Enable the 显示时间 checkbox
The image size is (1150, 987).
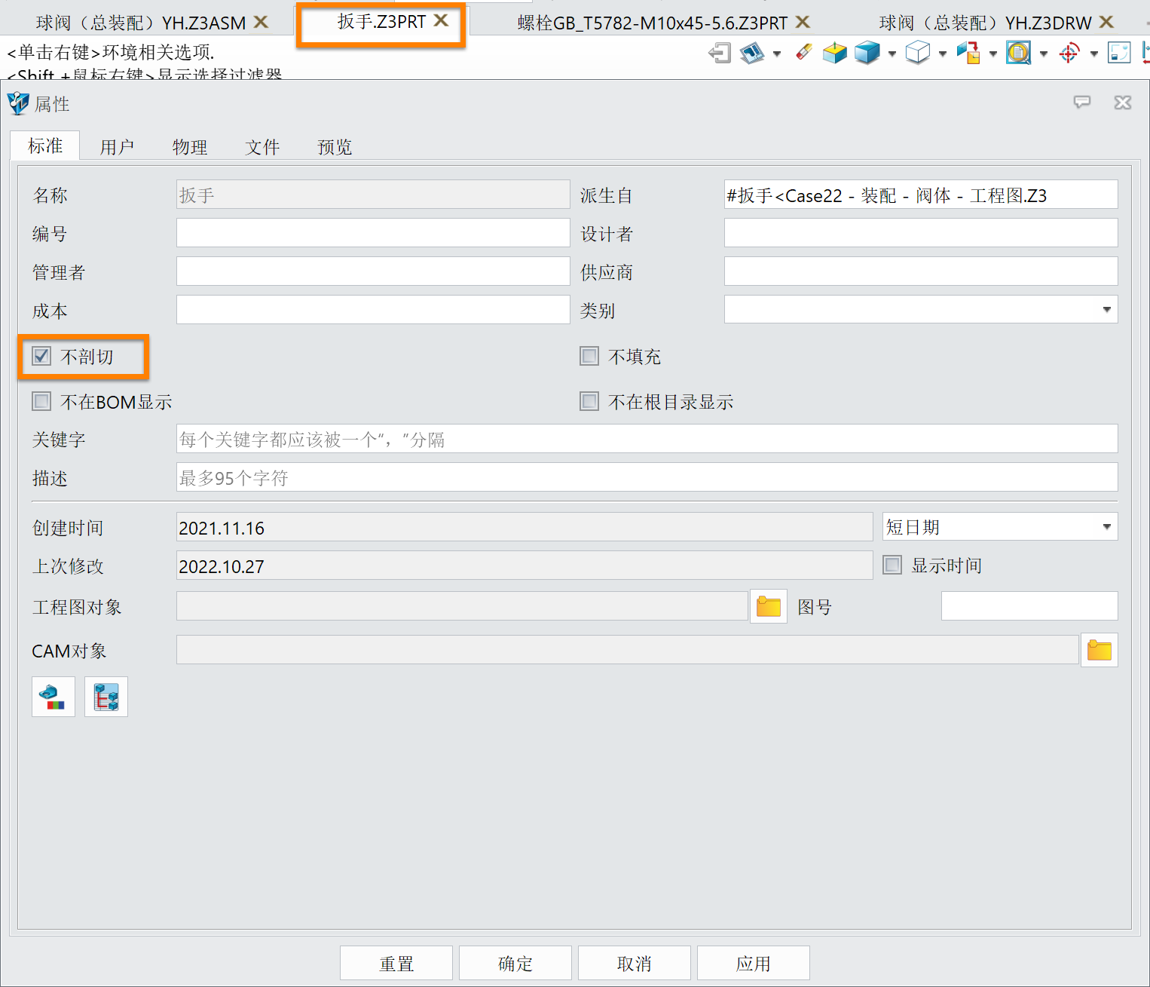[x=892, y=565]
